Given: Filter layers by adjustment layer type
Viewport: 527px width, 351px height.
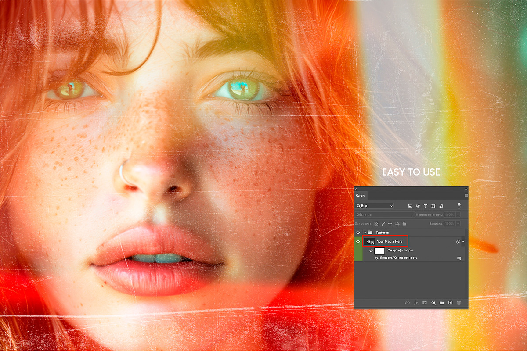Looking at the screenshot, I should click(418, 206).
